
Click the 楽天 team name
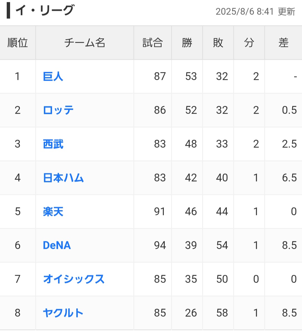point(53,211)
